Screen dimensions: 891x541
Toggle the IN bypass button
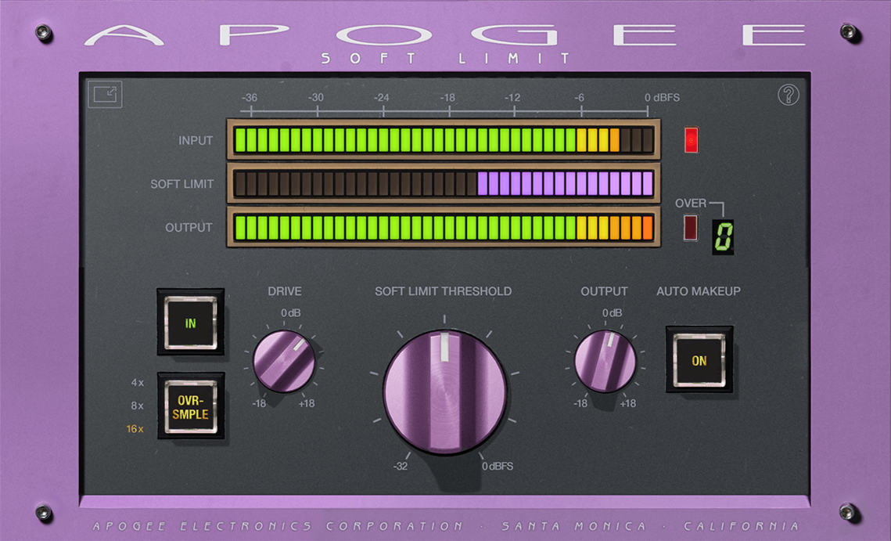pyautogui.click(x=190, y=323)
